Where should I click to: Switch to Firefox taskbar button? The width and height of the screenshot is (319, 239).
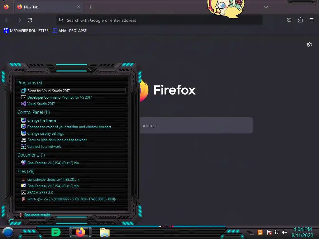coord(80,232)
